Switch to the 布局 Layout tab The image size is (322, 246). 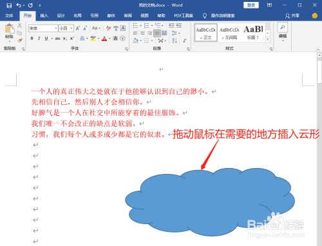[x=77, y=15]
